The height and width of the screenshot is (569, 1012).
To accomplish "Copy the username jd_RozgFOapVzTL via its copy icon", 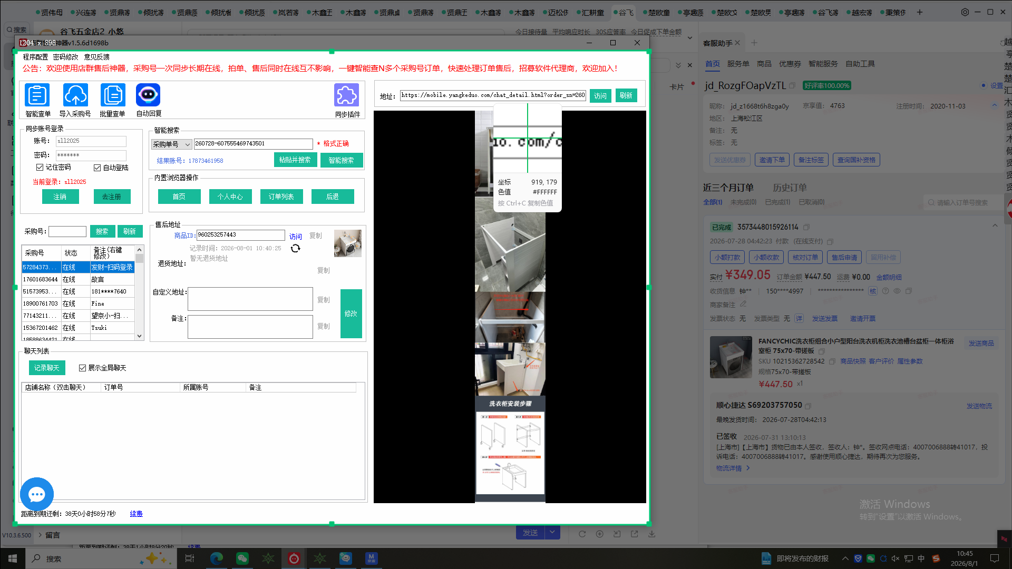I will click(792, 85).
